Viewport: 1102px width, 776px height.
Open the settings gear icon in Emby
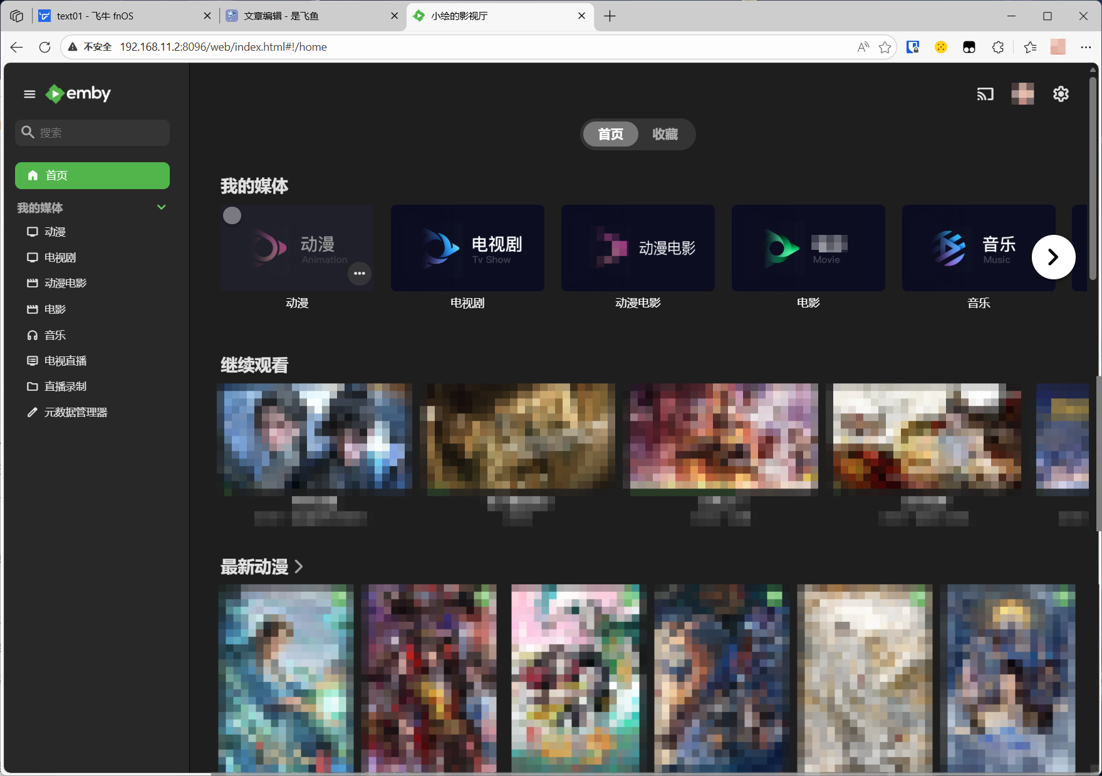pyautogui.click(x=1061, y=94)
